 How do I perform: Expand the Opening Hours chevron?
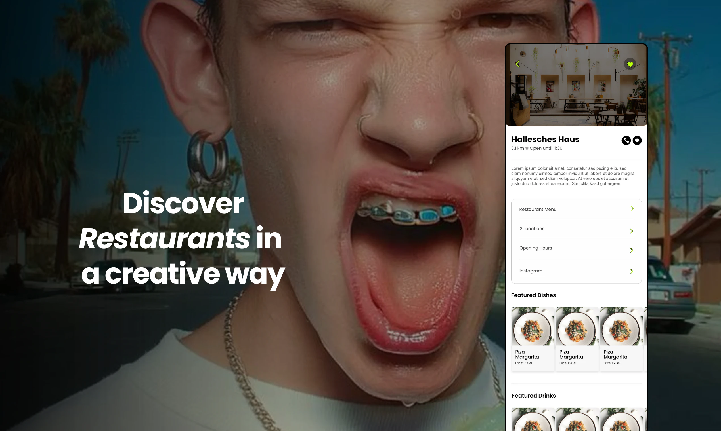(632, 250)
